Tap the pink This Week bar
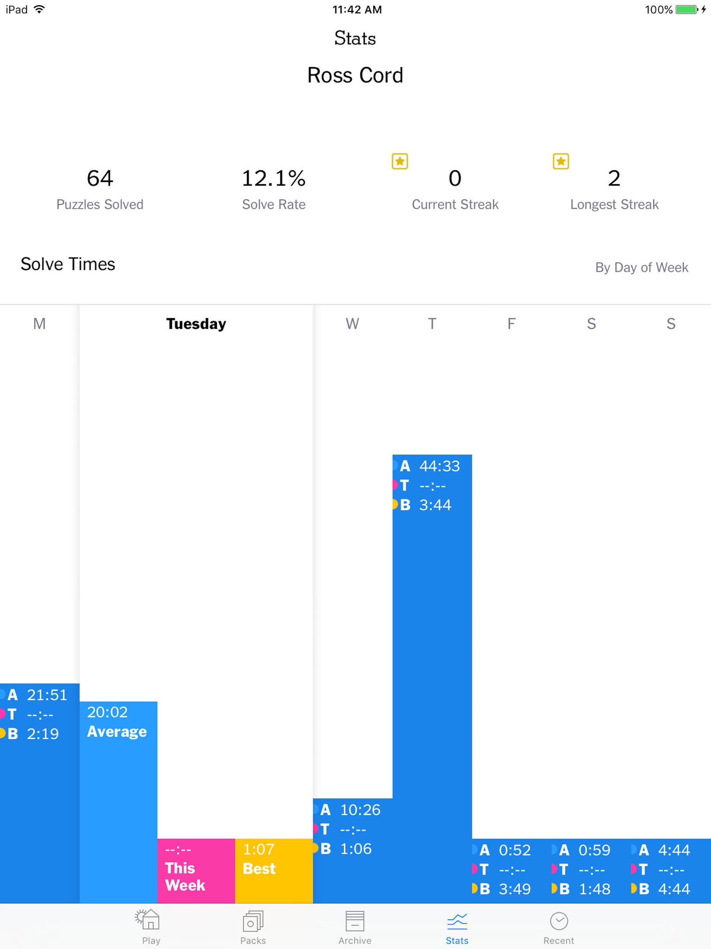Viewport: 711px width, 949px height. pyautogui.click(x=196, y=871)
